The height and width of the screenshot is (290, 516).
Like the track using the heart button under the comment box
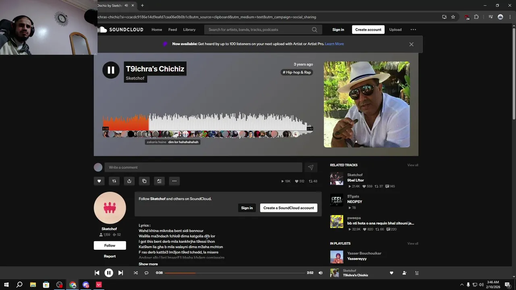[x=99, y=181]
